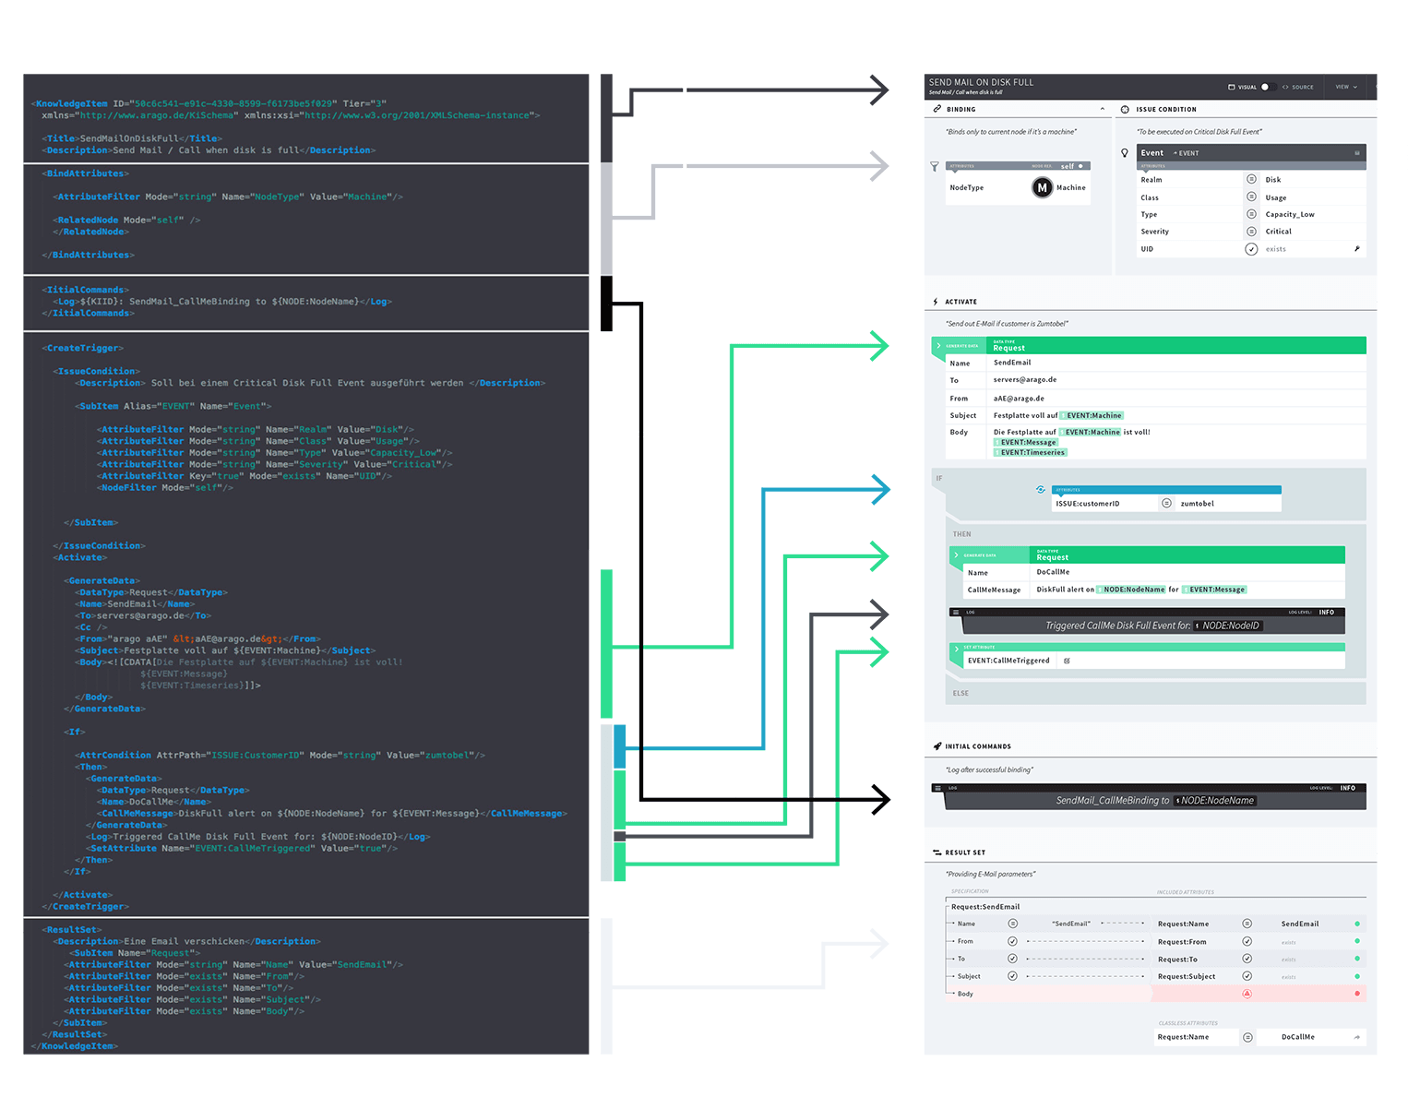Click the exists checkmark for Request:From

click(1247, 941)
